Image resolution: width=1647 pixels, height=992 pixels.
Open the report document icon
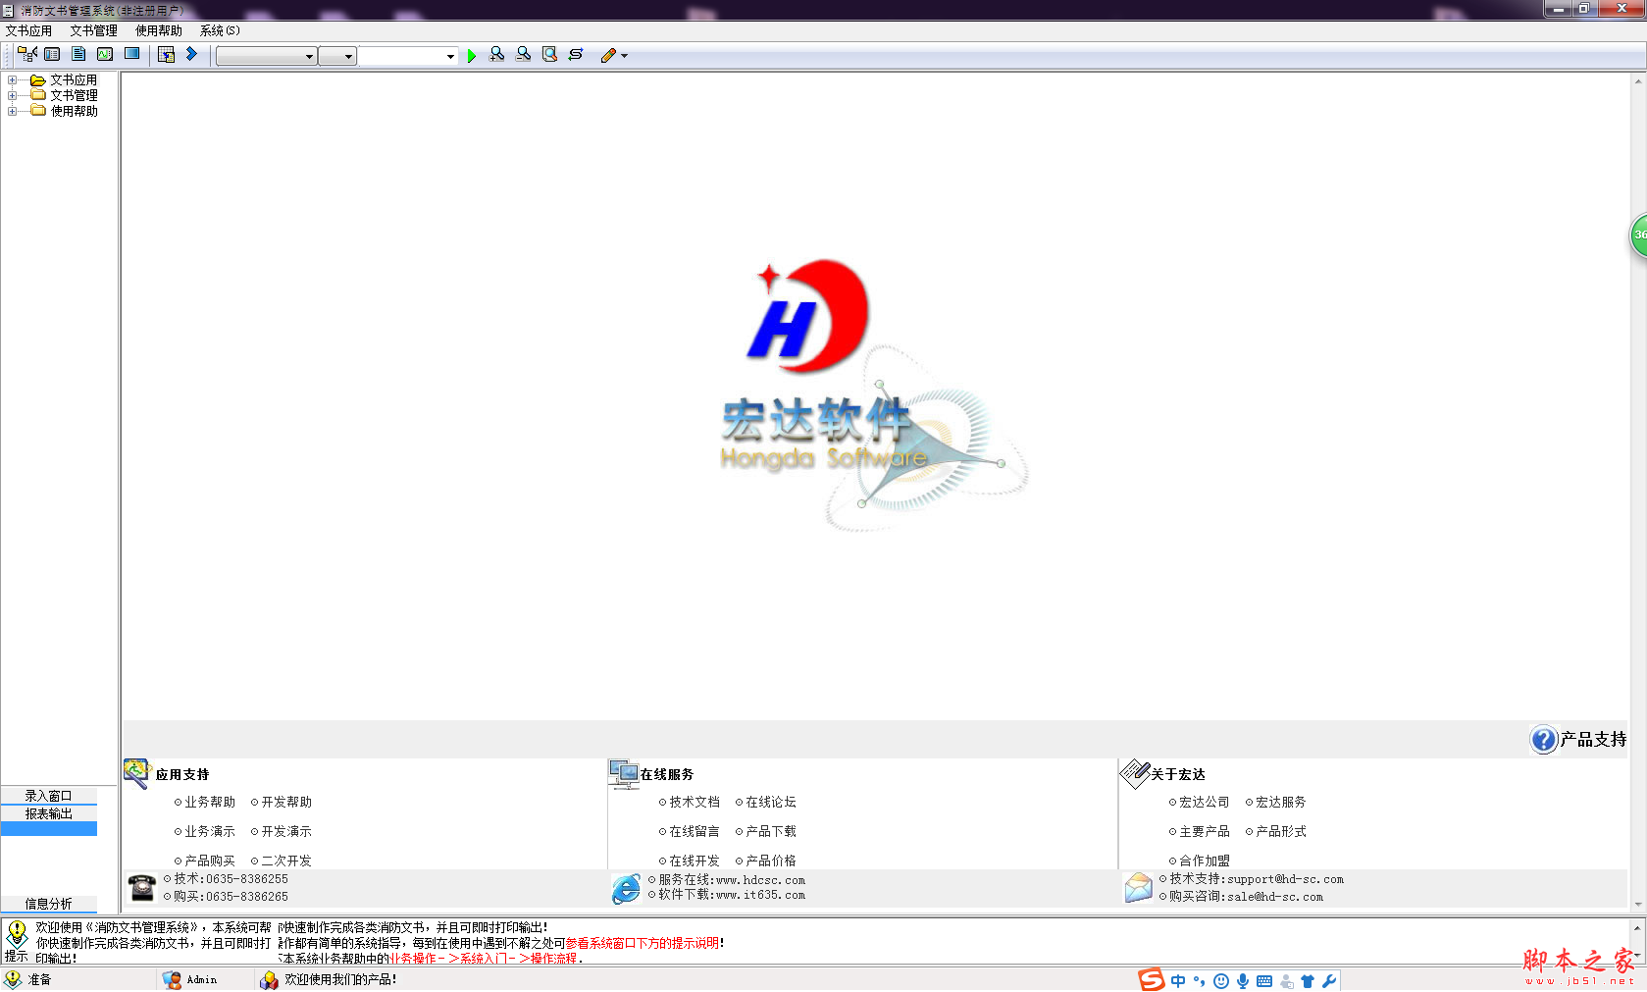coord(77,54)
